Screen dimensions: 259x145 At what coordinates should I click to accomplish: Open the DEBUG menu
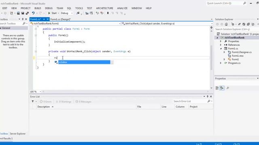point(49,8)
